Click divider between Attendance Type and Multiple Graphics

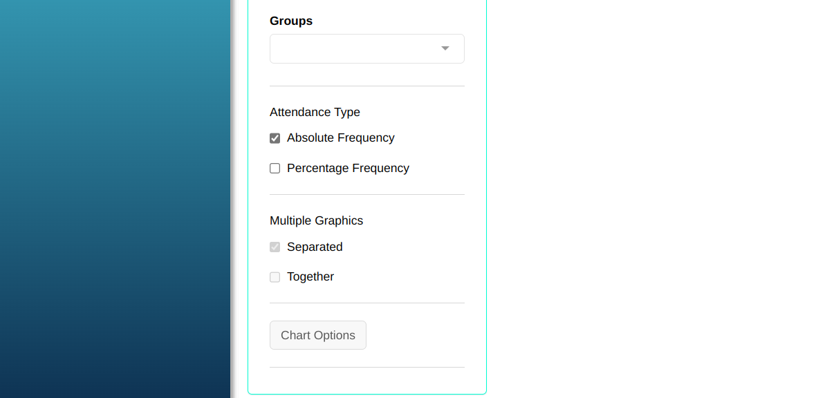(x=367, y=195)
